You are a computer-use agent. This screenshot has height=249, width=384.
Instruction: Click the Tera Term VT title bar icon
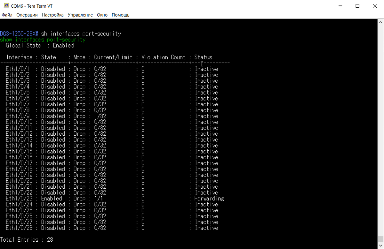coord(6,6)
